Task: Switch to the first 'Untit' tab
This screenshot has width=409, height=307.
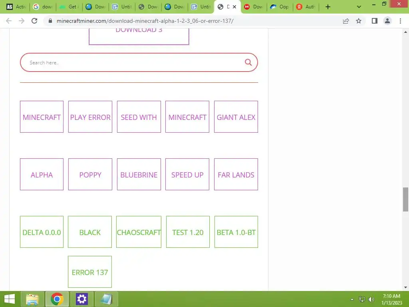Action: point(122,7)
